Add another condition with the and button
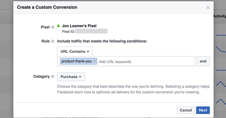This screenshot has height=118, width=226. 203,61
